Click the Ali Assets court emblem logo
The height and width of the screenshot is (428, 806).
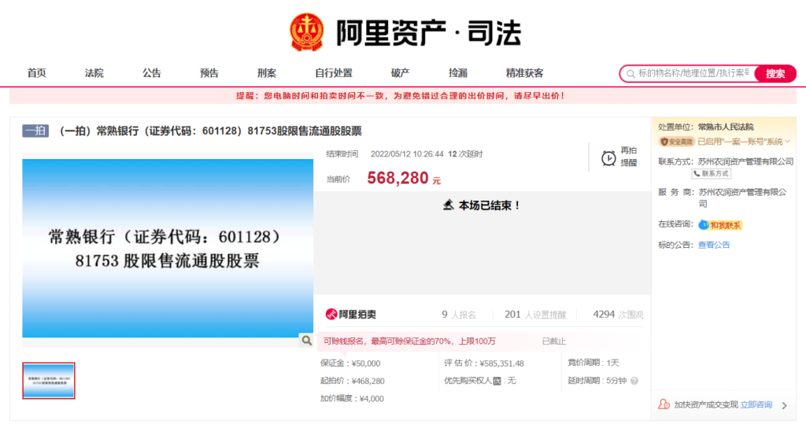coord(306,32)
